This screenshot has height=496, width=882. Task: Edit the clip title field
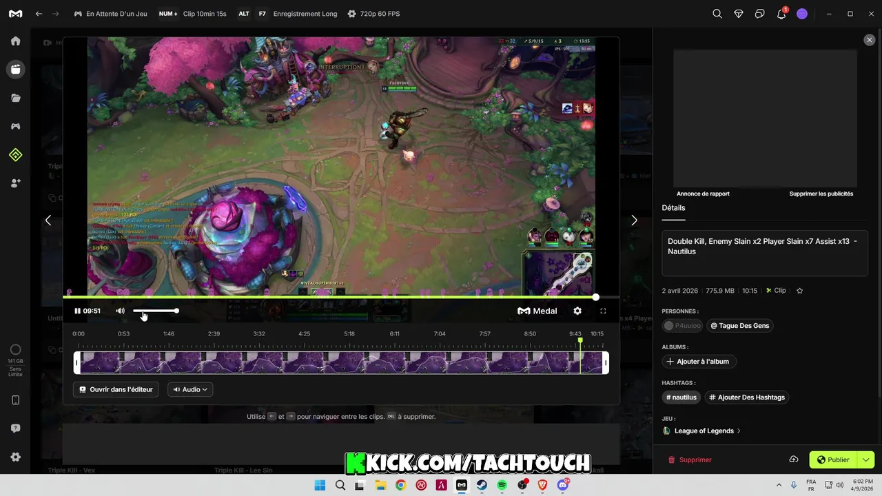(765, 253)
